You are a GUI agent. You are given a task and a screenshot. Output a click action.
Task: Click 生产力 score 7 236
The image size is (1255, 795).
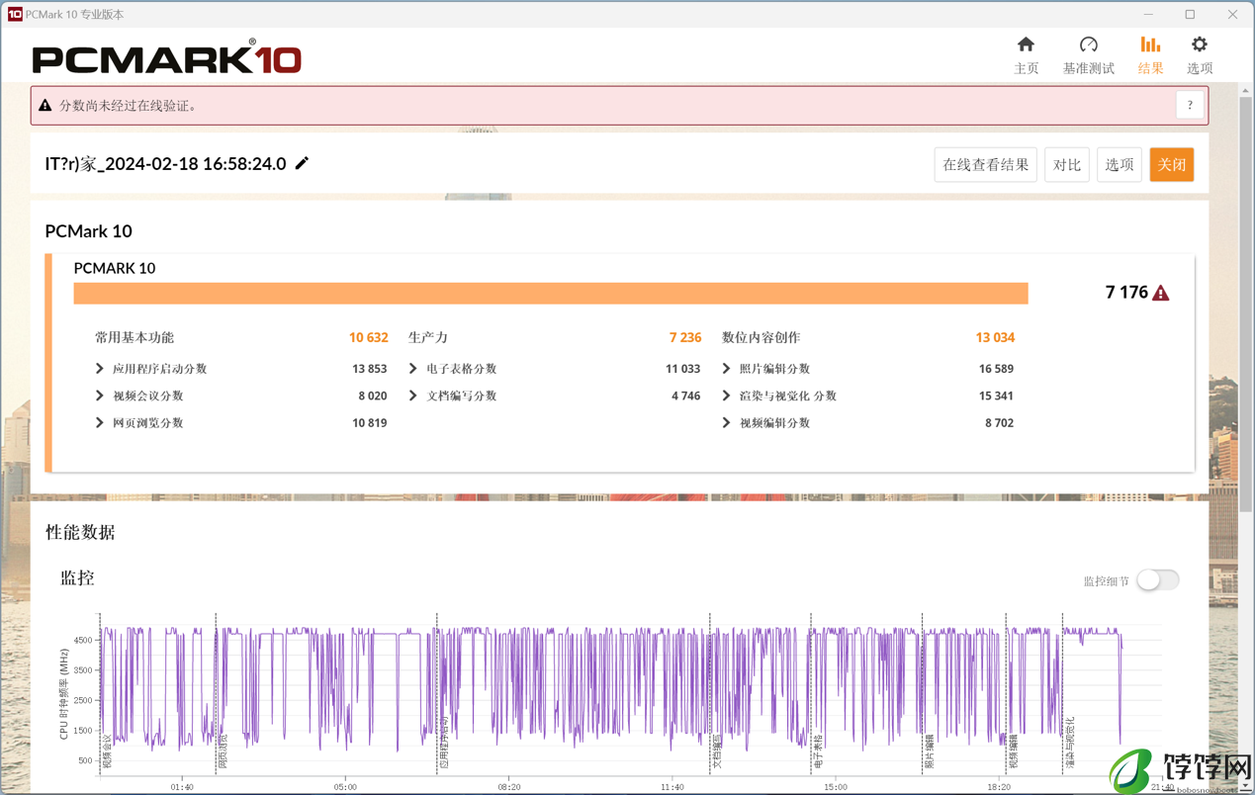click(x=684, y=337)
